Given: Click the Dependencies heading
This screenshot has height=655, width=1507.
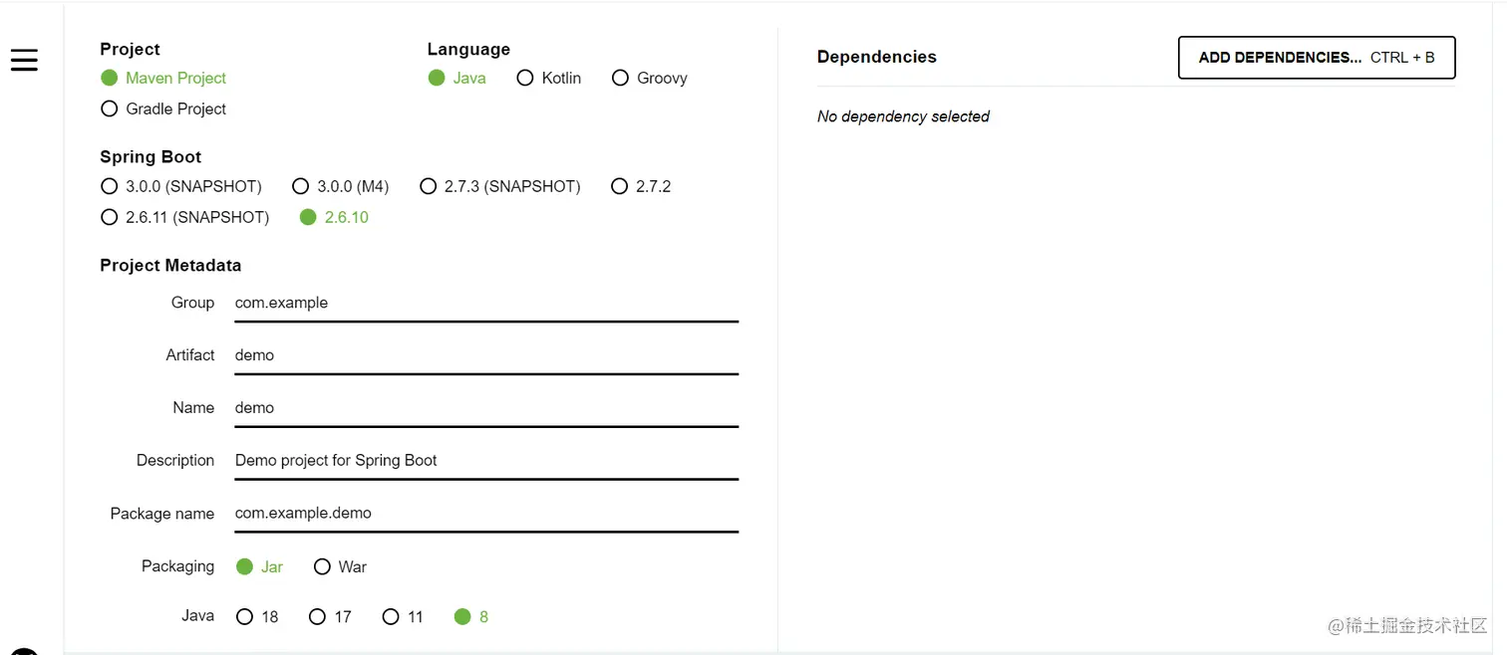Looking at the screenshot, I should click(x=877, y=57).
